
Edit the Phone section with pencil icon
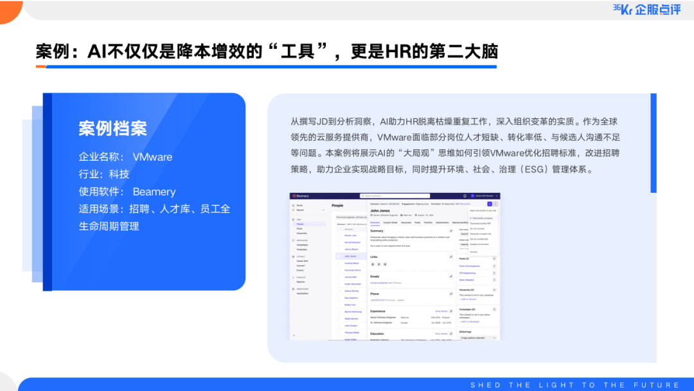(x=451, y=294)
